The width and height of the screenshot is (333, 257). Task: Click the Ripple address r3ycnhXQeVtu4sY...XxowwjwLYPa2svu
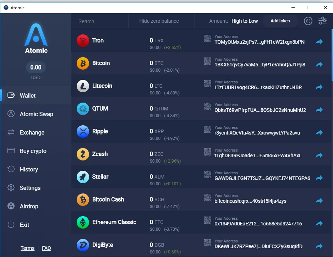(257, 133)
